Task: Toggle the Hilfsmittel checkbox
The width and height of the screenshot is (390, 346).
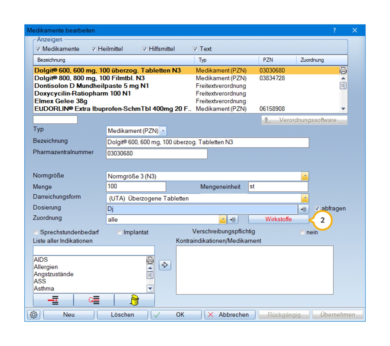Action: [x=144, y=49]
